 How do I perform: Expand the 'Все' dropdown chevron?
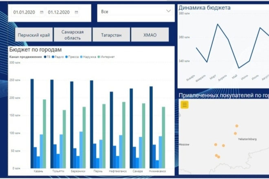point(168,11)
